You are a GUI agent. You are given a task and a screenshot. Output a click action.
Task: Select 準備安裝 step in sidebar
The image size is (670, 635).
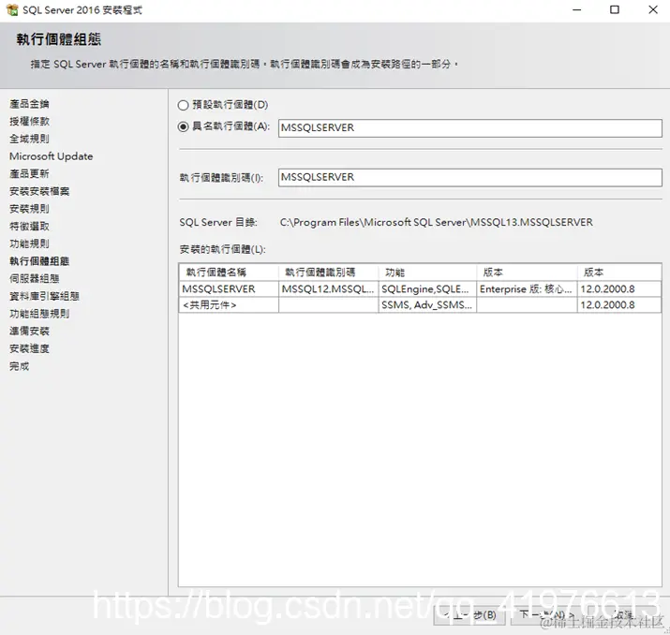[29, 332]
